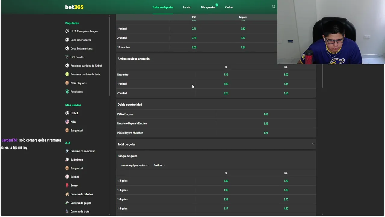Switch to Todos los deportes tab
Screen dimensions: 385x217
click(163, 7)
